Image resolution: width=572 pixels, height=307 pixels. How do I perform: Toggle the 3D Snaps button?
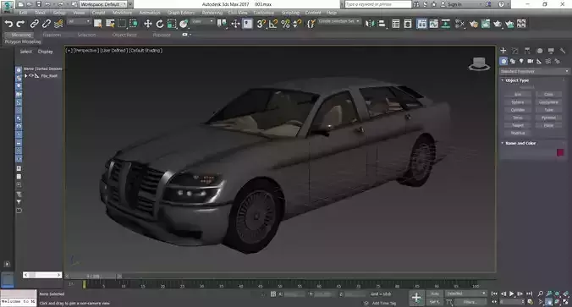tap(261, 24)
